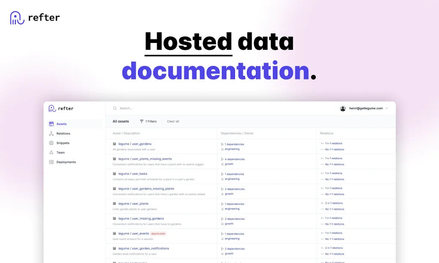Open legume / user_gardens asset

click(135, 144)
